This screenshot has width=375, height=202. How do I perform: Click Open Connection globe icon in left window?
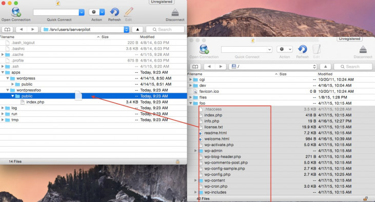pyautogui.click(x=16, y=12)
